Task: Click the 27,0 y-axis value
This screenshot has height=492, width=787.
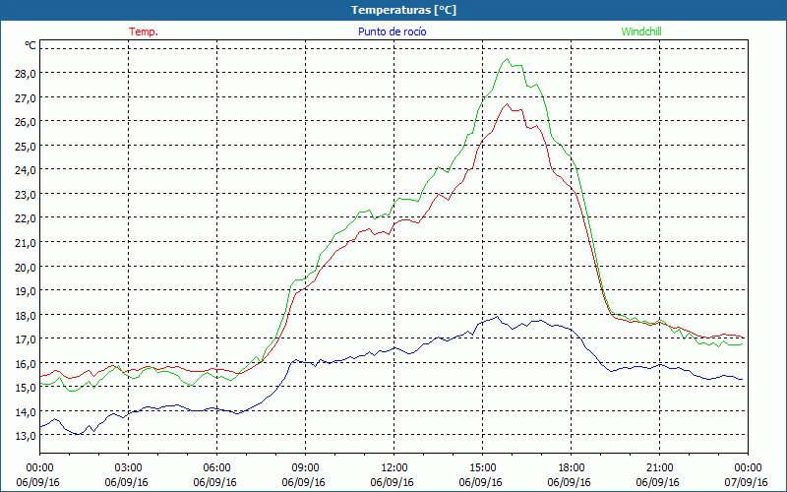Action: pyautogui.click(x=26, y=97)
